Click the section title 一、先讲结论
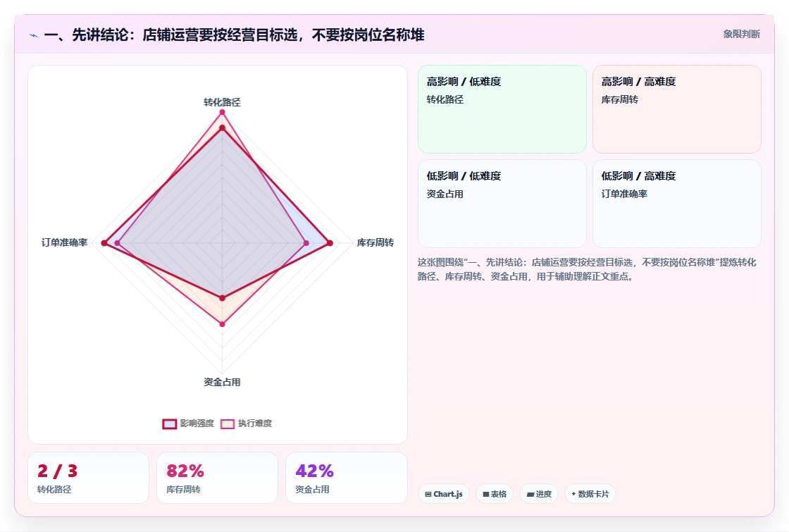 click(x=234, y=35)
